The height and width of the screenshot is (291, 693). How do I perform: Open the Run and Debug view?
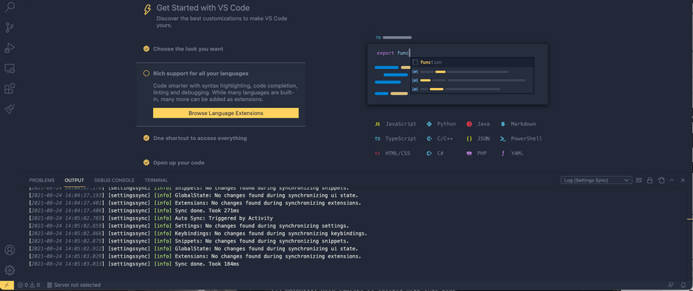[10, 48]
